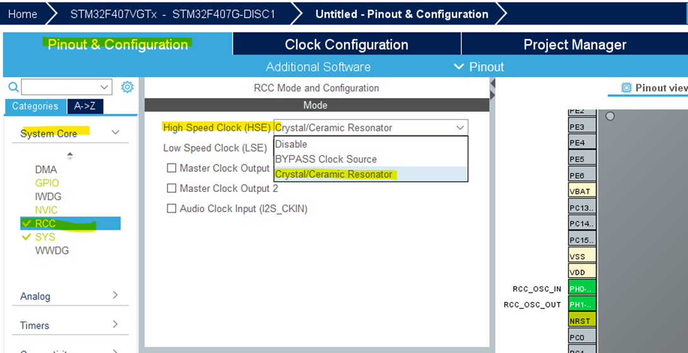
Task: Select the VBAT pin
Action: pos(582,191)
